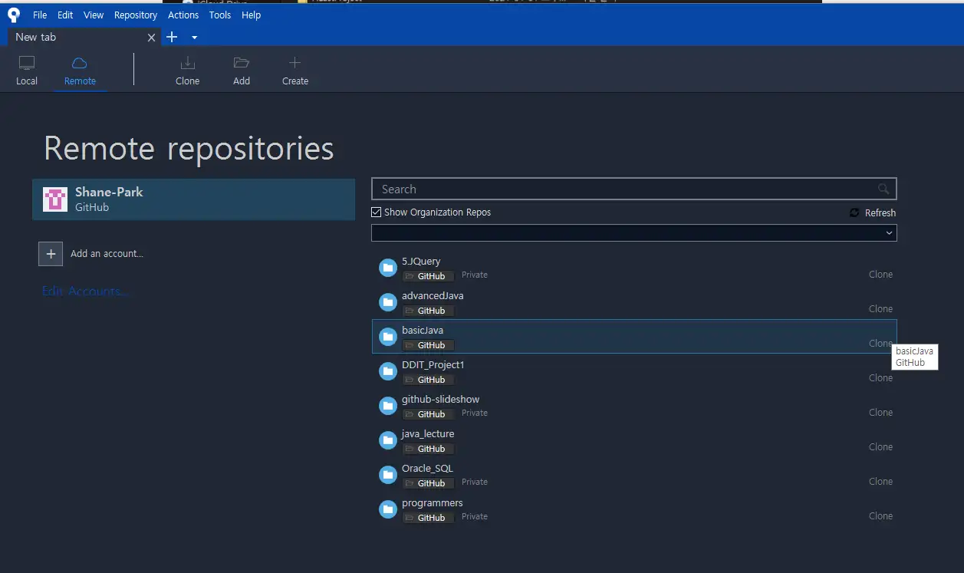The width and height of the screenshot is (964, 573).
Task: Select the Oracle_SQL repository name
Action: [428, 469]
